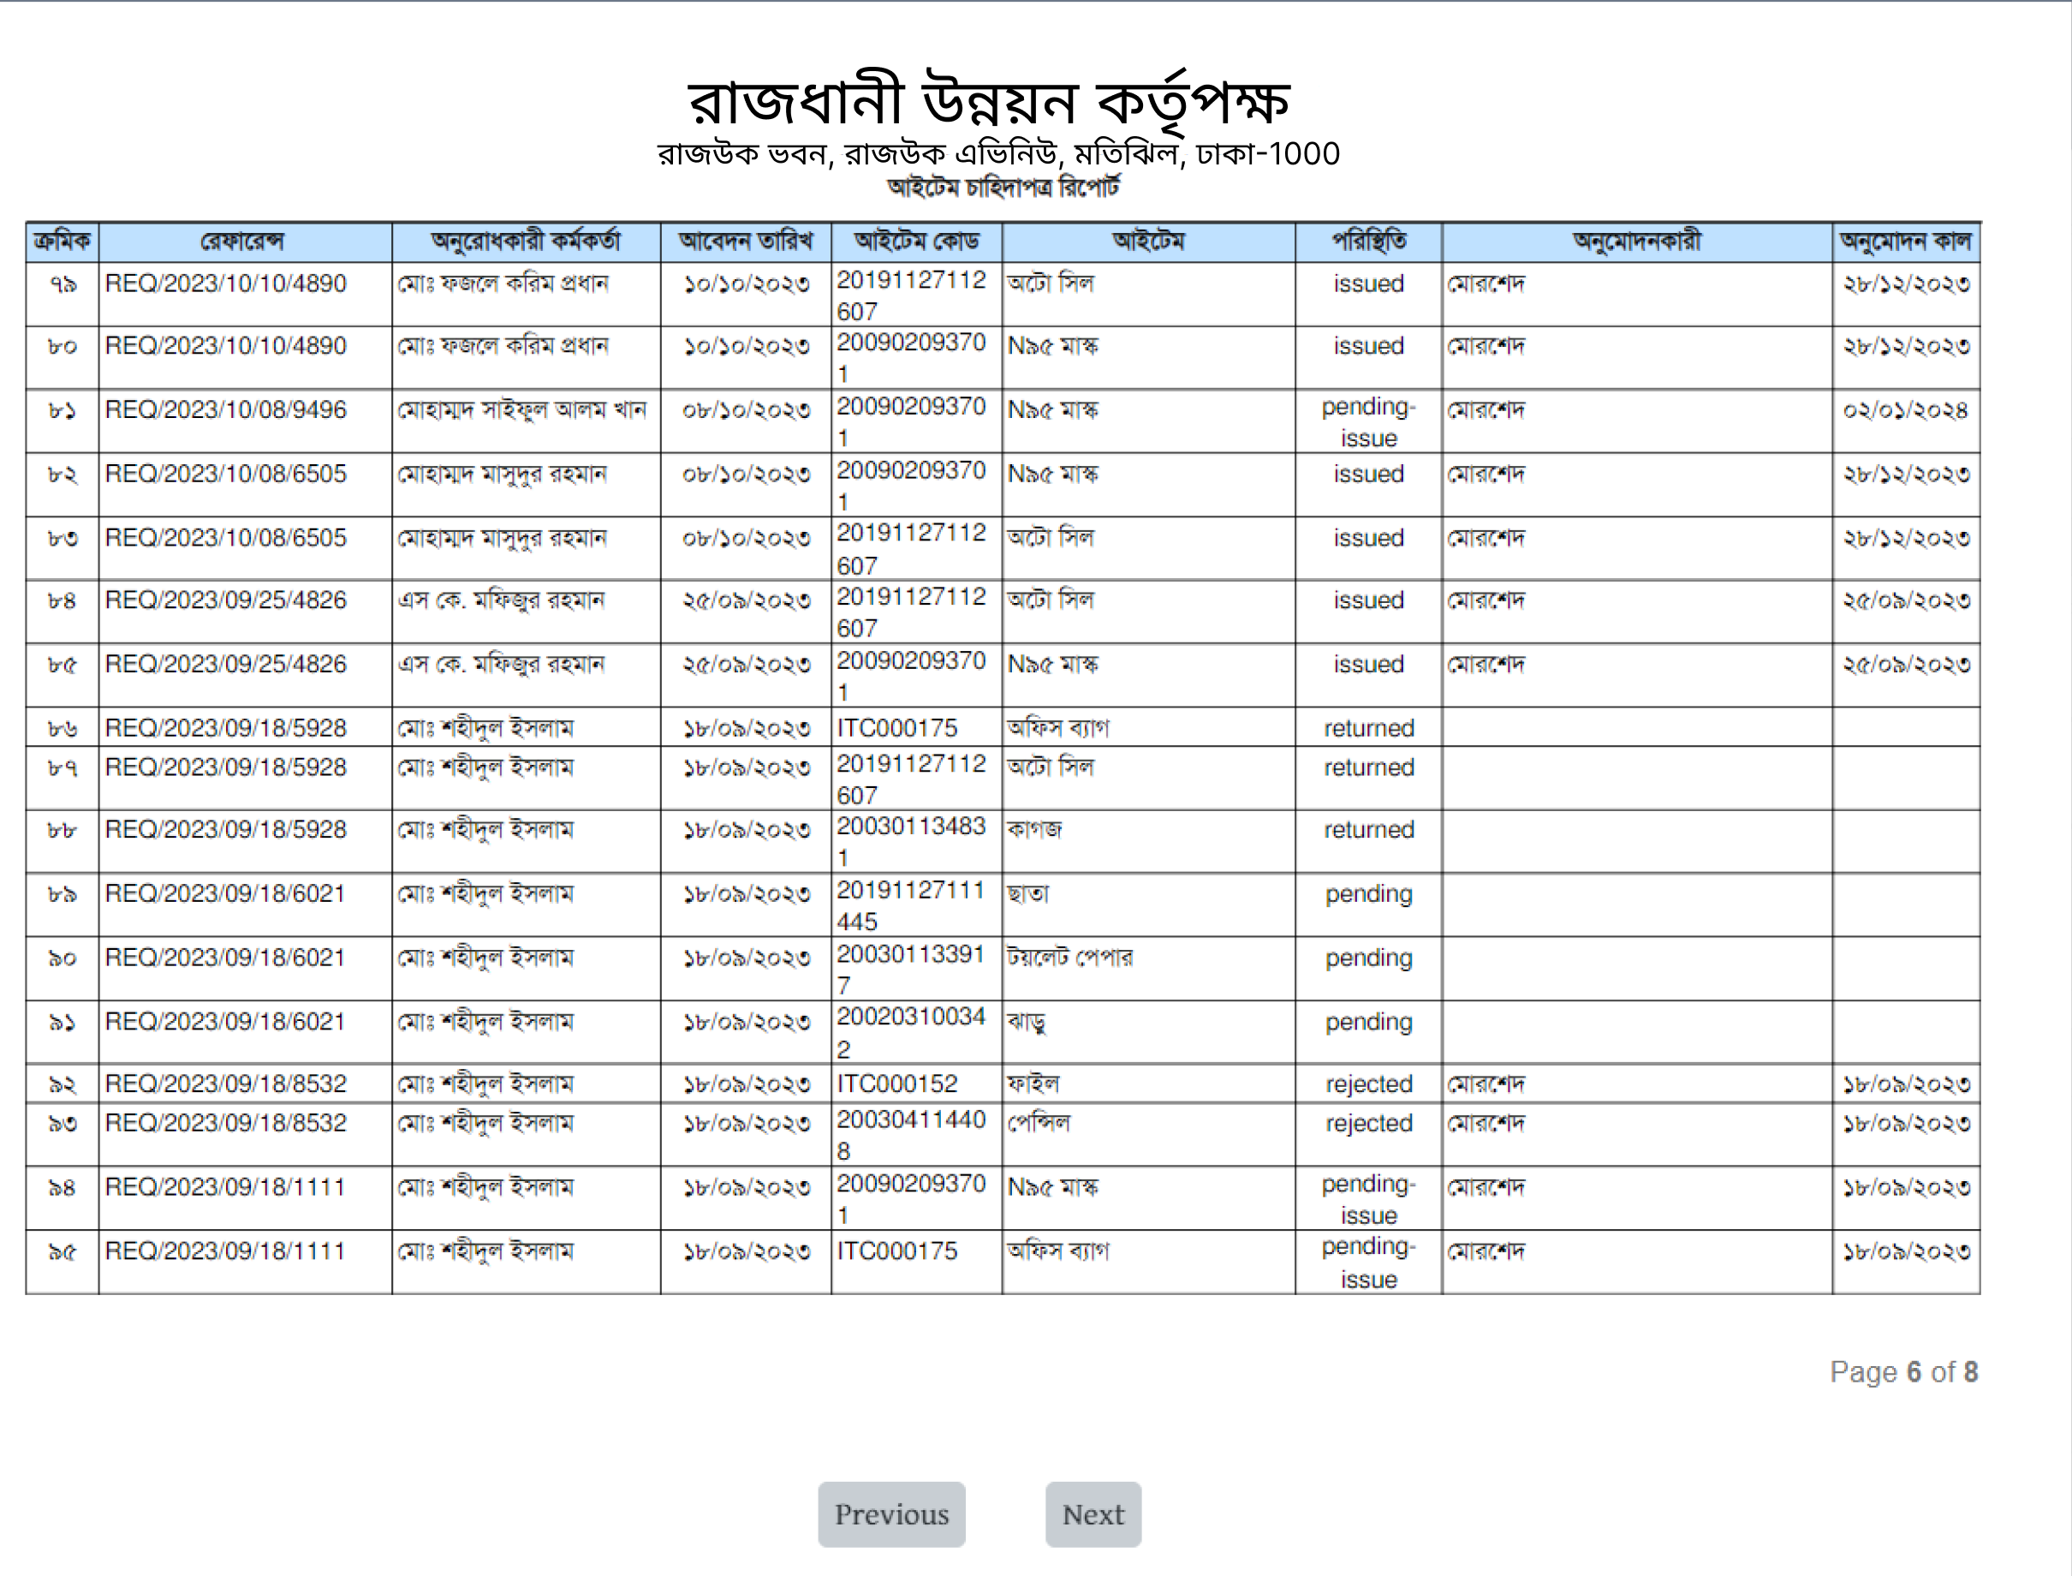Select reference REQ/2023/10/08/9496 cell

[x=245, y=421]
